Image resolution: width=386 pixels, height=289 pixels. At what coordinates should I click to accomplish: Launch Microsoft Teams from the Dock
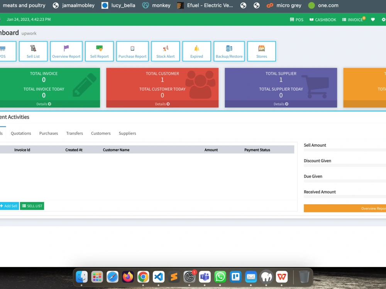pos(205,277)
